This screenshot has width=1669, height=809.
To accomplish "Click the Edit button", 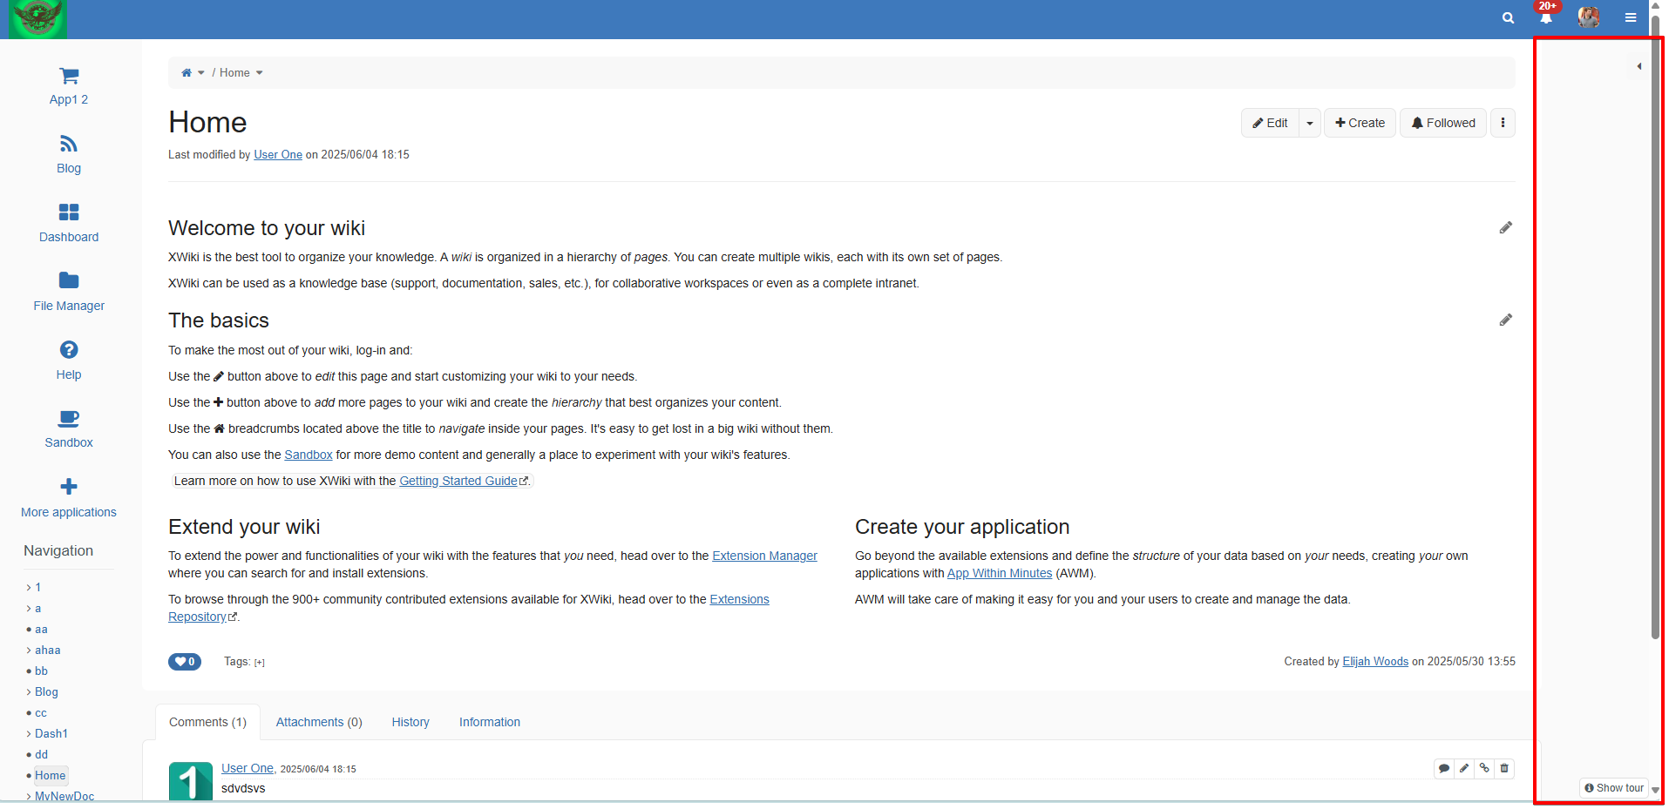I will [1270, 123].
